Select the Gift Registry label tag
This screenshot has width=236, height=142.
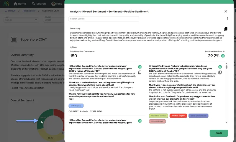point(76,106)
